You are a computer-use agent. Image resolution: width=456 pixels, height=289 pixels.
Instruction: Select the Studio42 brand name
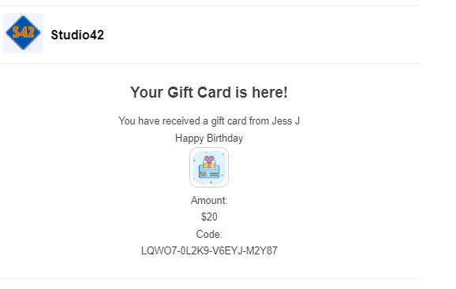77,35
